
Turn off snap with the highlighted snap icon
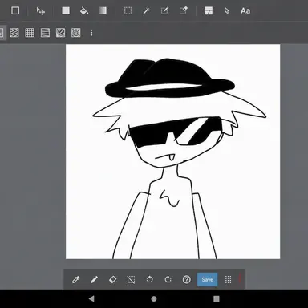point(2,33)
